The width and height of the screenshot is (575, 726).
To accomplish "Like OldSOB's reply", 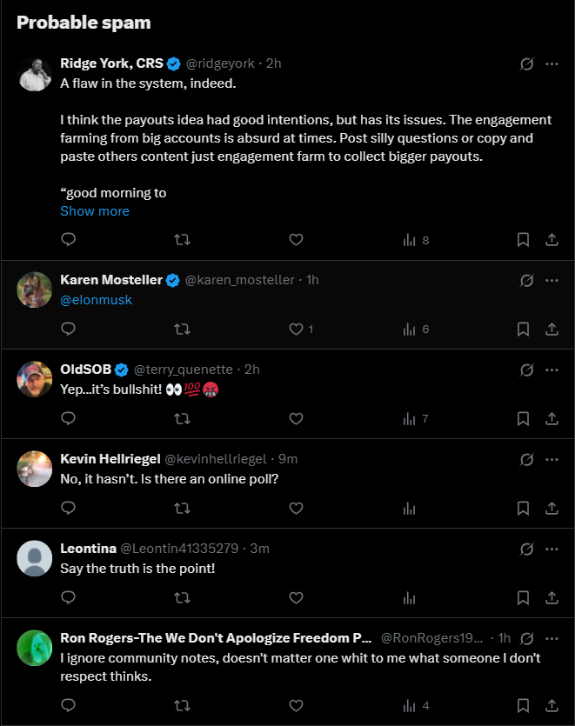I will [x=296, y=418].
